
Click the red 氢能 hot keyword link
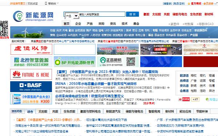(146, 14)
